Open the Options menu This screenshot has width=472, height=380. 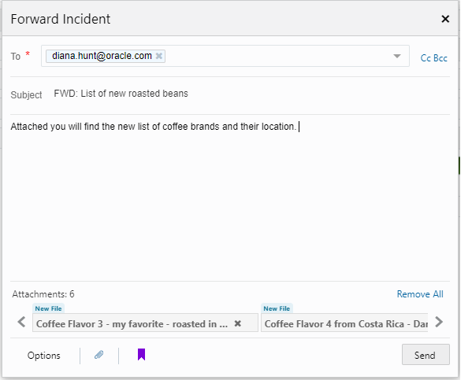44,356
